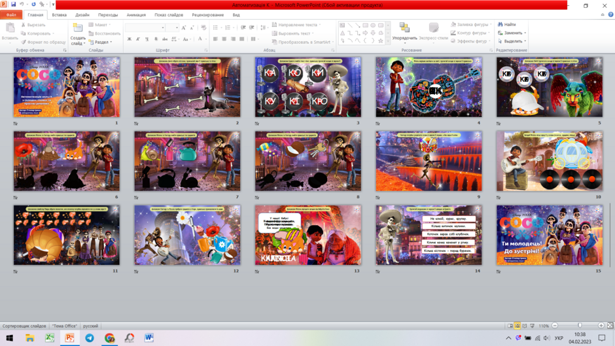Viewport: 615px width, 346px height.
Task: Click the Save icon in quick access toolbar
Action: click(x=13, y=5)
